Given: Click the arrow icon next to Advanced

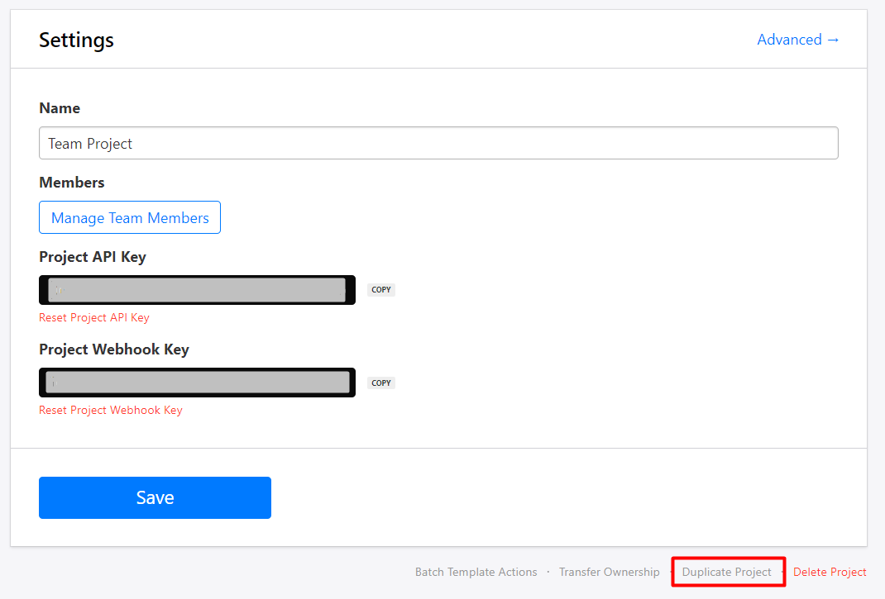Looking at the screenshot, I should (x=833, y=40).
